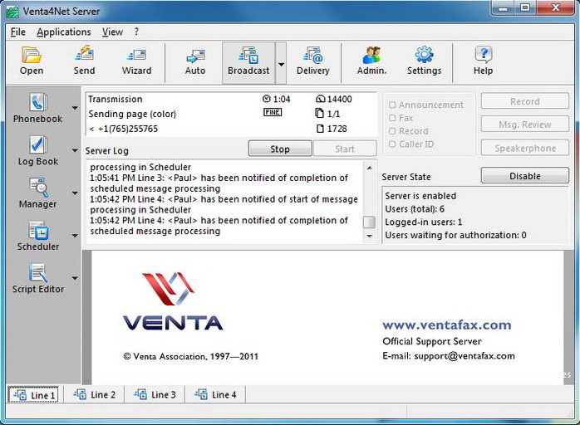Maximize the Venta4Net Server window
The height and width of the screenshot is (425, 580).
tap(525, 7)
